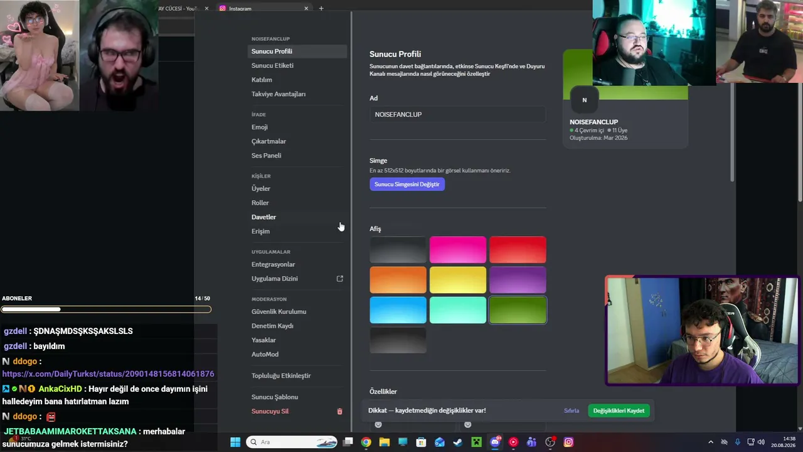Open the Windows Start menu
Viewport: 803px width, 452px height.
coord(235,442)
